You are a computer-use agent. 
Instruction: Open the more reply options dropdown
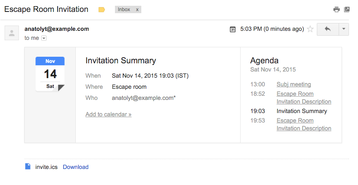pos(344,29)
